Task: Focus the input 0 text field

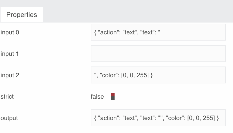Action: [158, 32]
